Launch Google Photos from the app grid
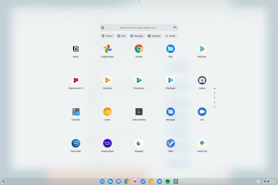 [x=107, y=49]
